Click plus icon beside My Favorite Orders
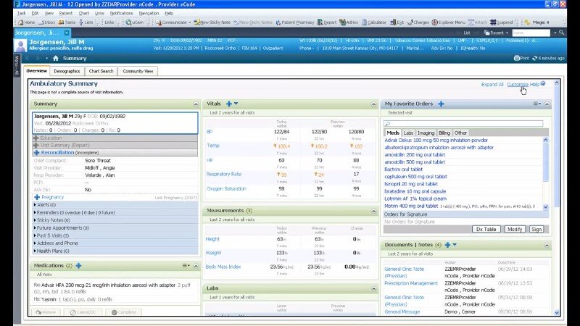Viewport: 580px width, 326px height. pyautogui.click(x=441, y=104)
